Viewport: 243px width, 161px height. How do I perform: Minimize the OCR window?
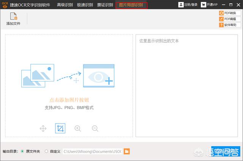click(224, 5)
